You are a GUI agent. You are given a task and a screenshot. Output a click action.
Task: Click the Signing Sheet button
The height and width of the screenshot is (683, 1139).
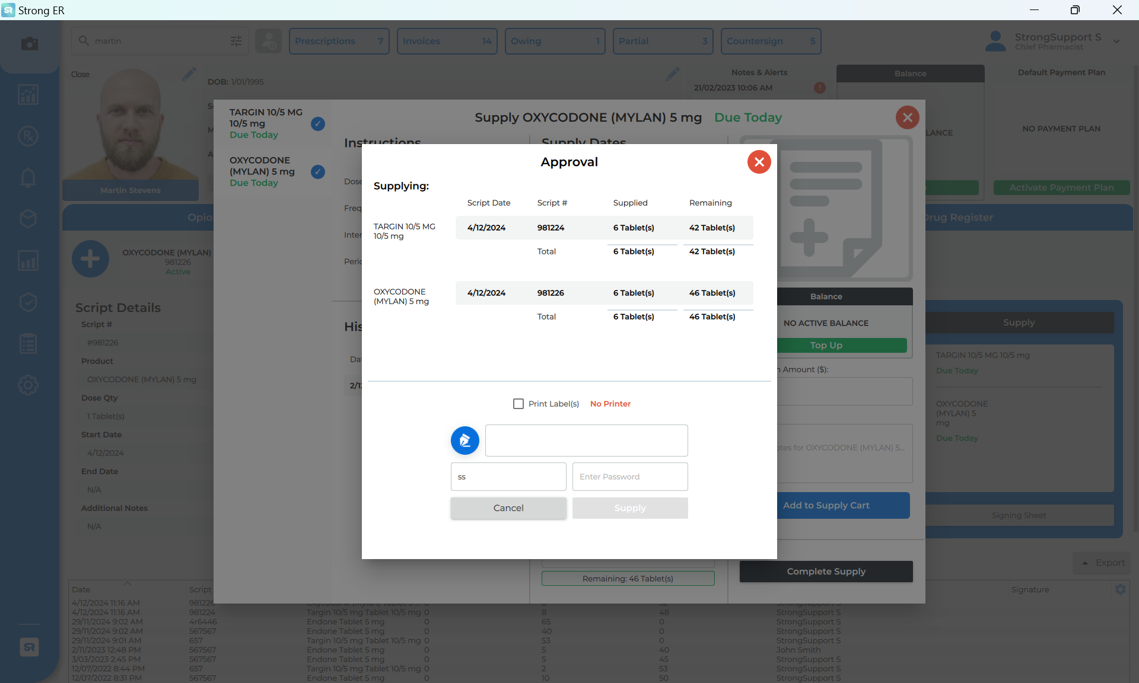coord(1019,515)
